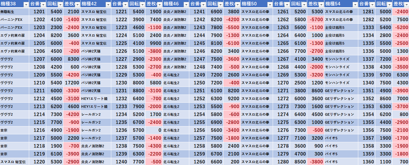
Task: Select the 8300 value in row 1207
Action: [72, 59]
